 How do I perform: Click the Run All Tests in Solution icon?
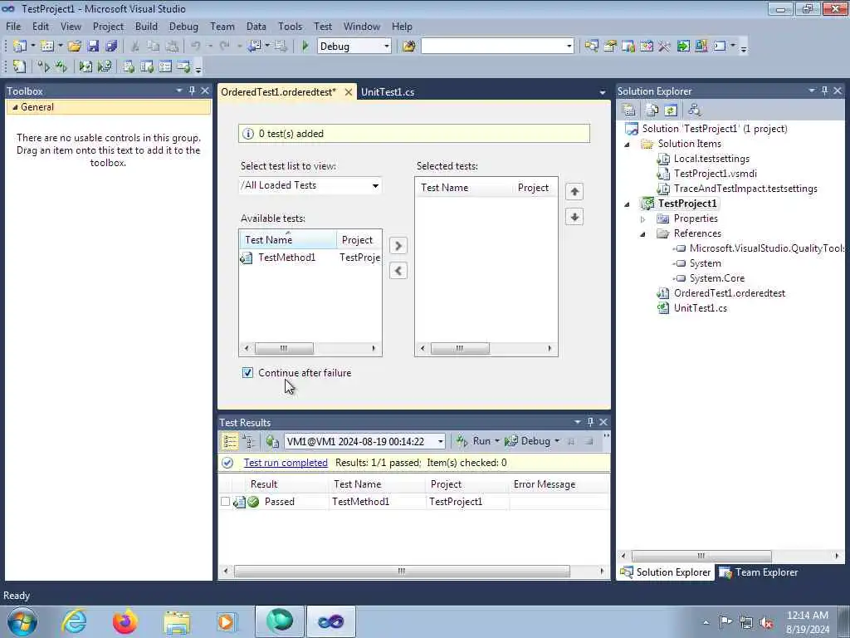[61, 66]
